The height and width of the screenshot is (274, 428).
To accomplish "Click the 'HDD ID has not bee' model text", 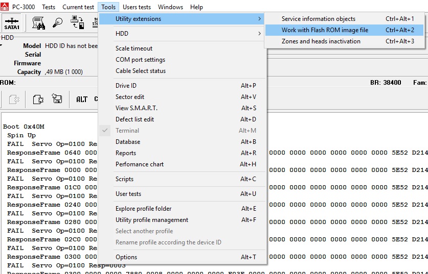I will coord(71,46).
